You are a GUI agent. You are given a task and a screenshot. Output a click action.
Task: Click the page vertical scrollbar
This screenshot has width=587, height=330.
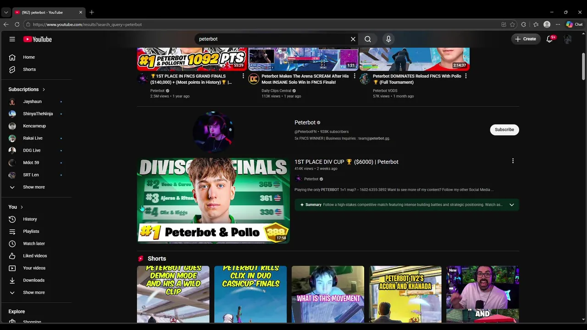coord(583,66)
